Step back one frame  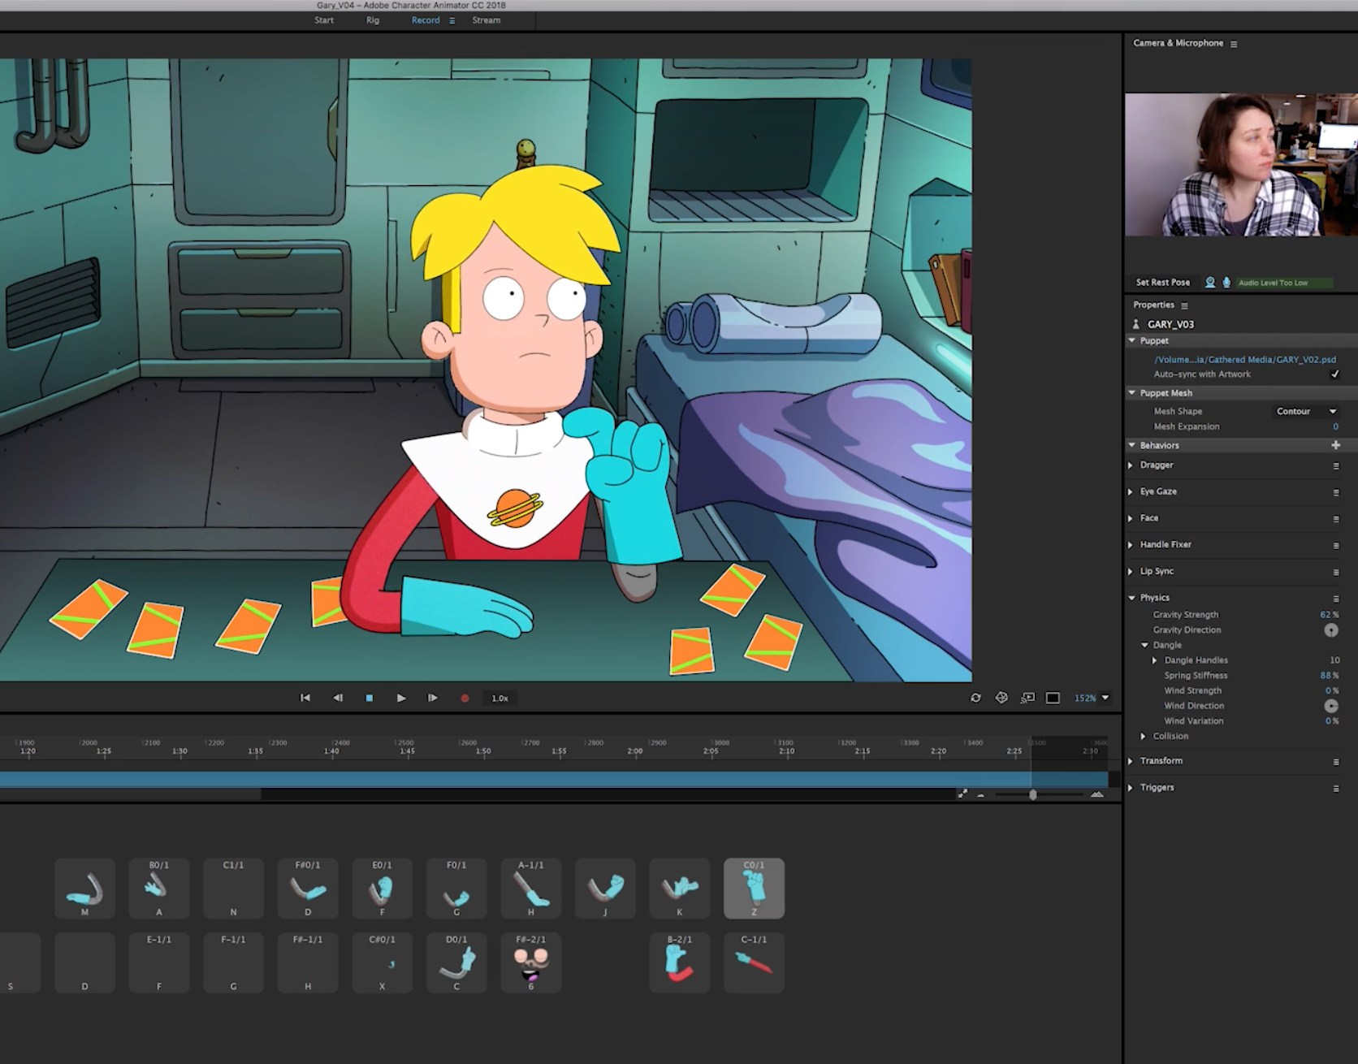pyautogui.click(x=338, y=698)
